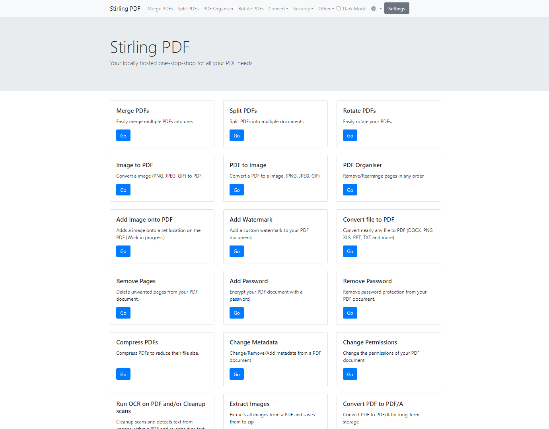Click the Compress PDFs card title
The image size is (549, 429).
point(137,342)
